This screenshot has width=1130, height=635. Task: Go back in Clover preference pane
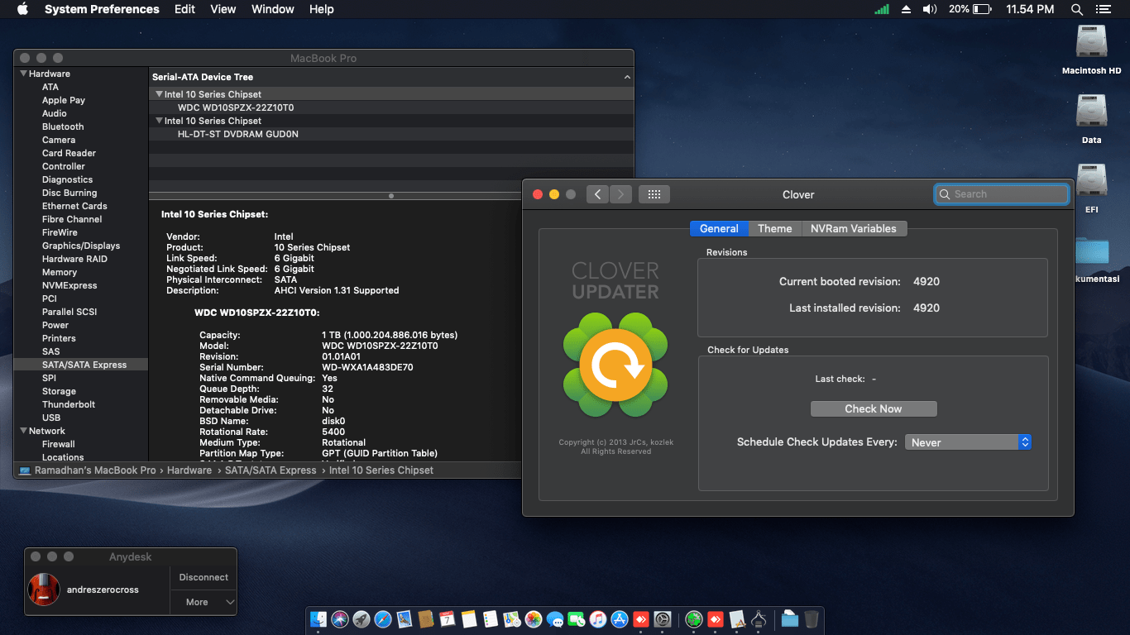click(597, 194)
